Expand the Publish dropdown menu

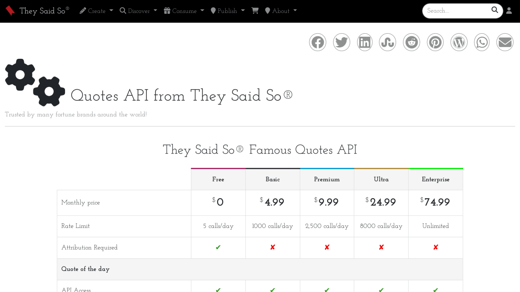227,11
